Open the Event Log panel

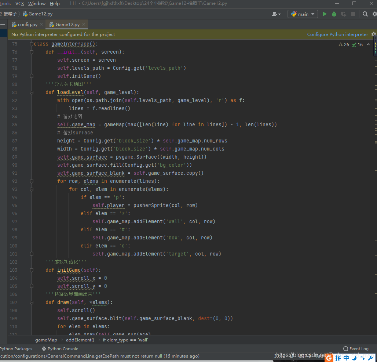point(356,349)
